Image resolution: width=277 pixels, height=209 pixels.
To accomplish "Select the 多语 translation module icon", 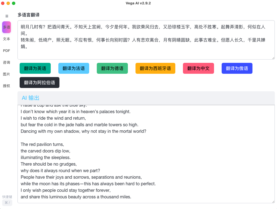I will [x=7, y=27].
